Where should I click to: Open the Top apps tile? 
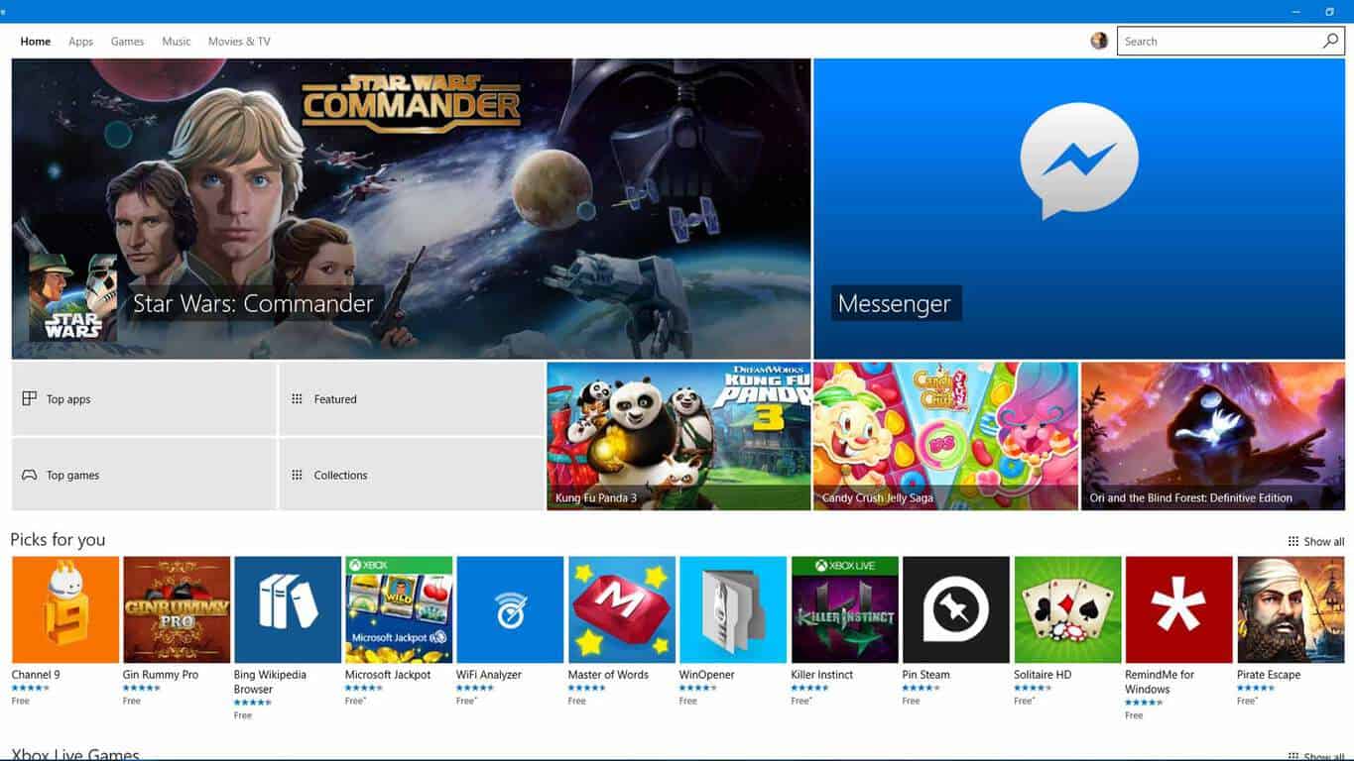(144, 399)
